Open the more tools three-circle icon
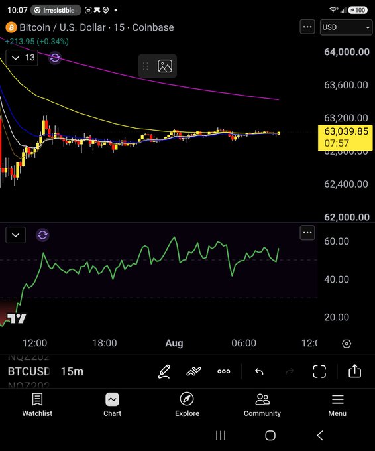The image size is (375, 451). tap(223, 371)
